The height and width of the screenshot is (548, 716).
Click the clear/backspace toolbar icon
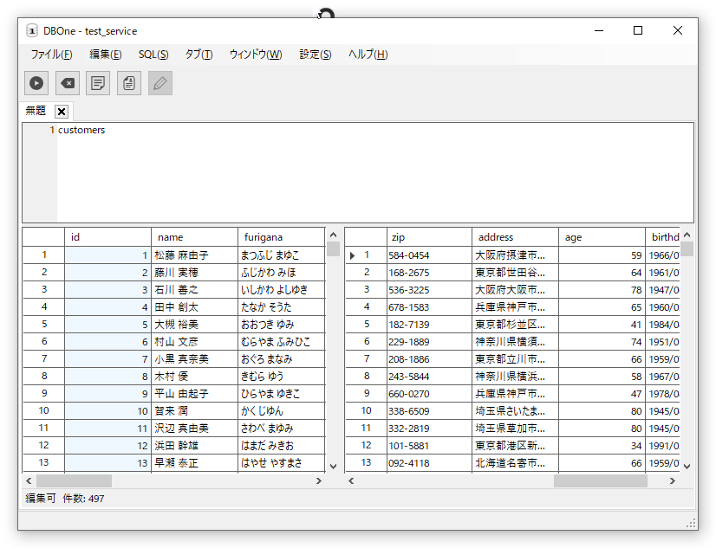pos(68,83)
